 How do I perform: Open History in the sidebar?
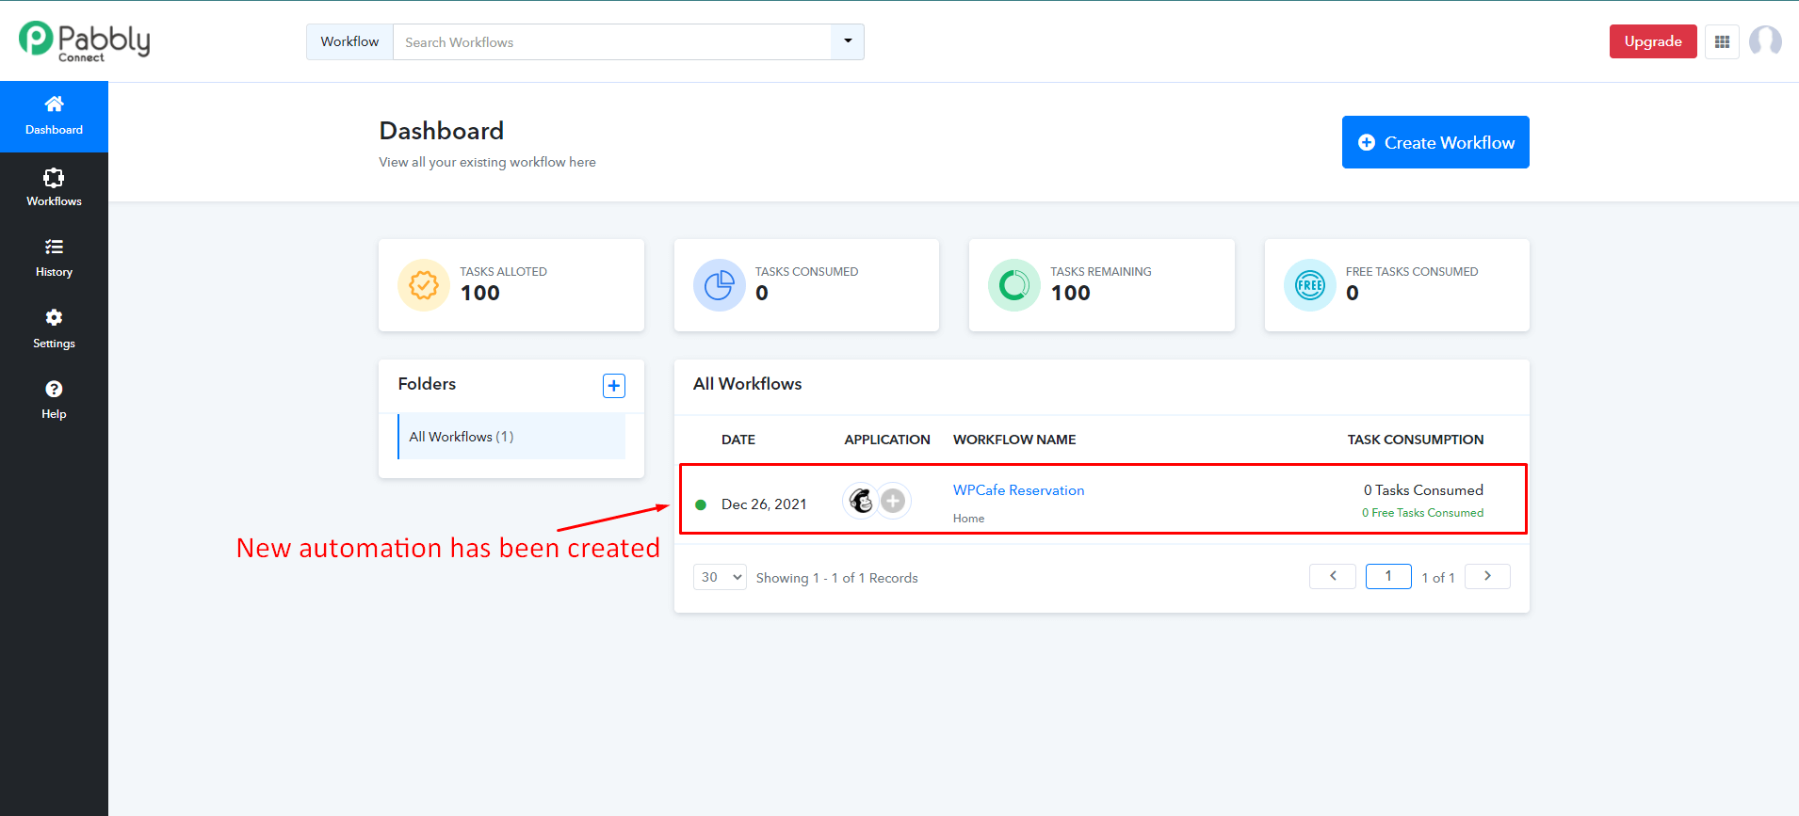[x=54, y=258]
